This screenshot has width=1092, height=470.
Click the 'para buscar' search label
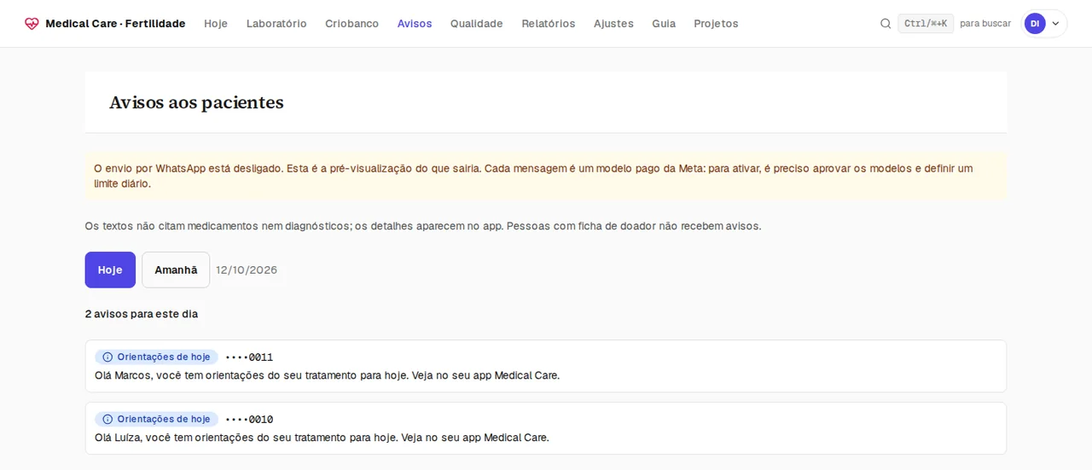[985, 24]
